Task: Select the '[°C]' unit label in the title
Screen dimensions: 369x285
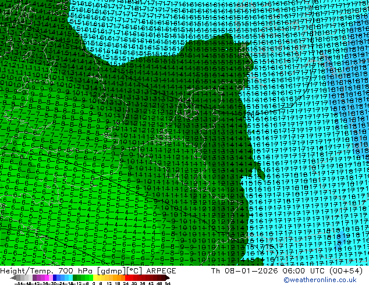Action: pos(134,271)
